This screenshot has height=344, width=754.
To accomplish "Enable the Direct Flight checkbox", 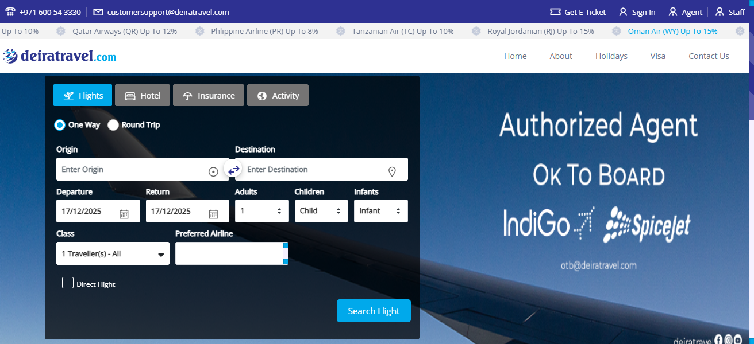I will pyautogui.click(x=68, y=283).
